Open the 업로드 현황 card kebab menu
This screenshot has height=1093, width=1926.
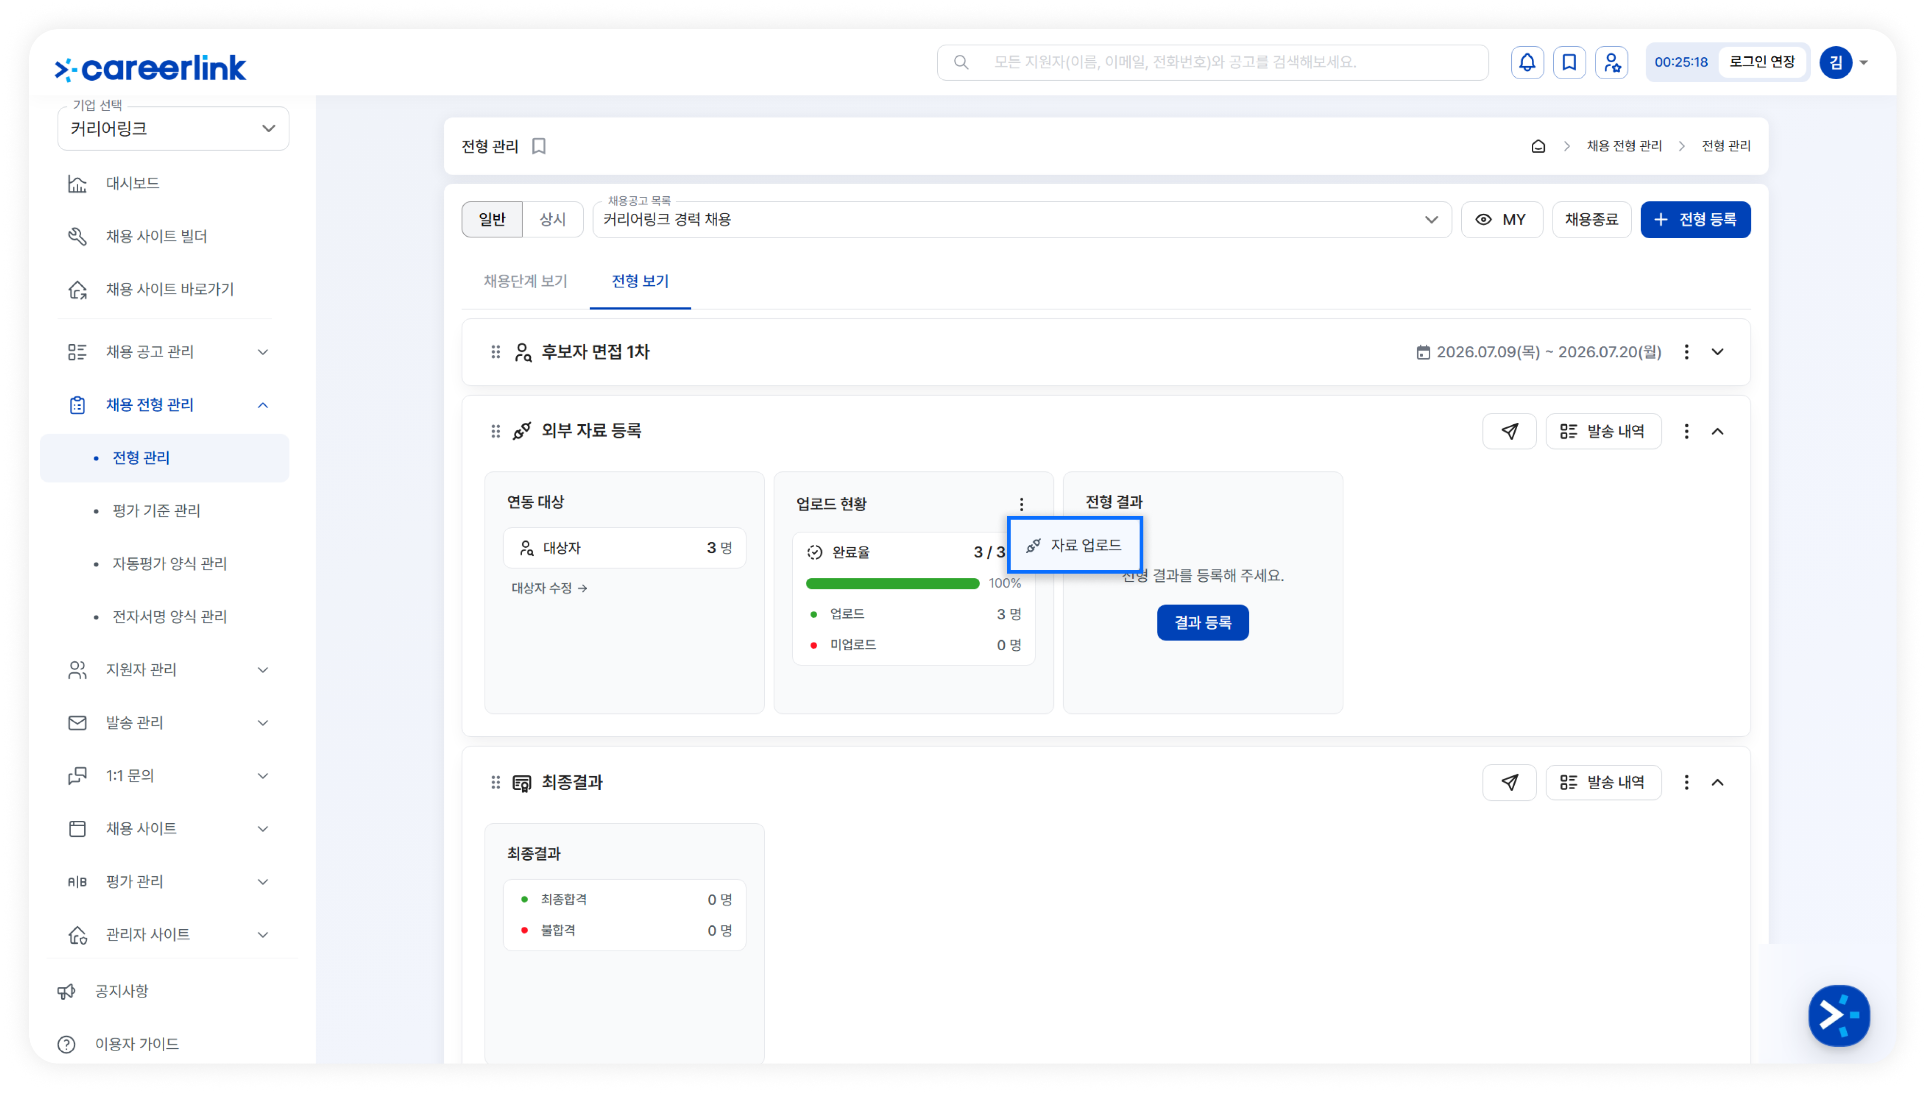[x=1021, y=503]
